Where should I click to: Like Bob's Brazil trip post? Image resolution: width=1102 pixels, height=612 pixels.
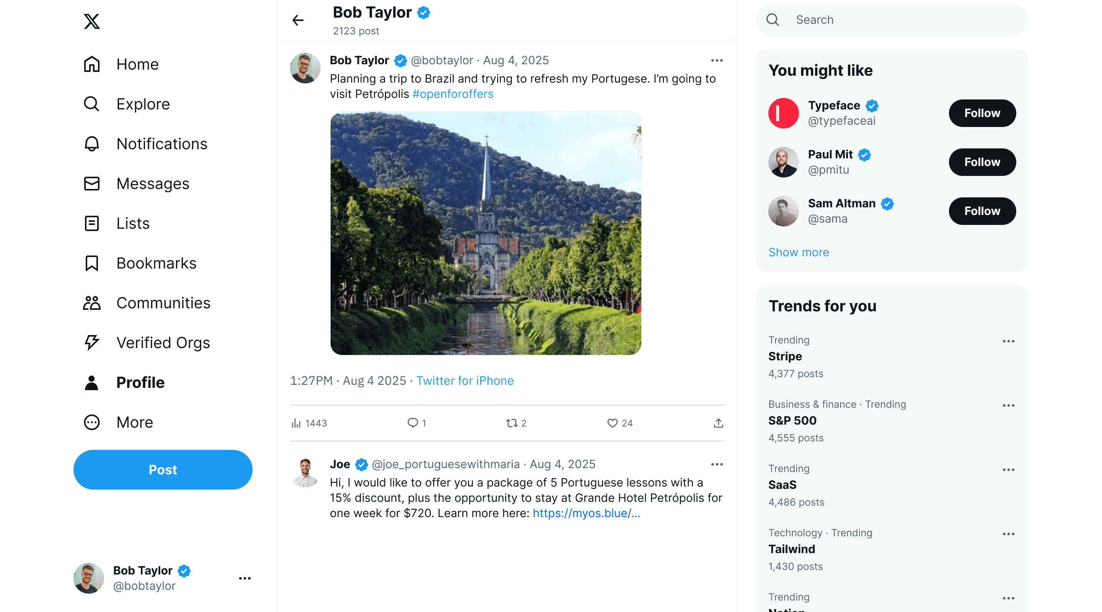612,423
